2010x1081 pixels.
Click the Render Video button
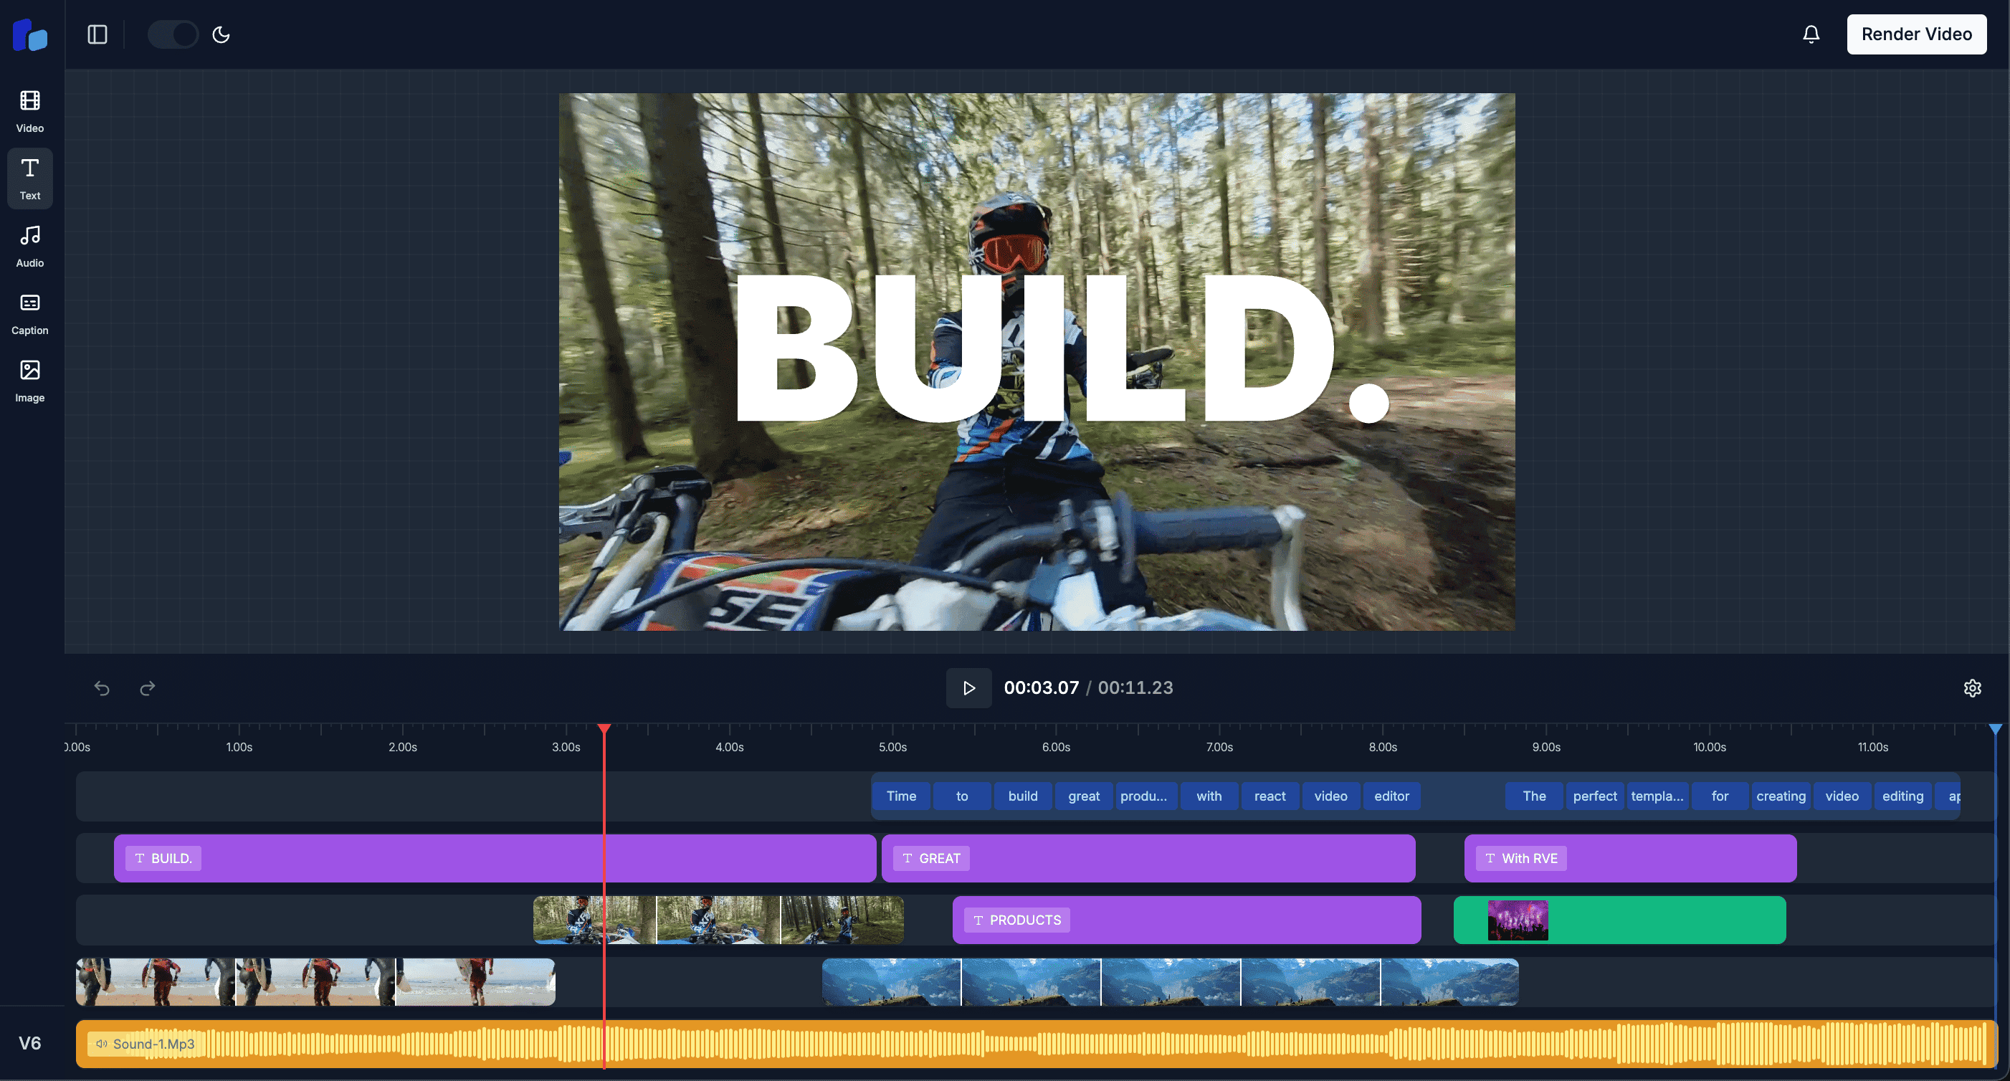click(x=1916, y=34)
